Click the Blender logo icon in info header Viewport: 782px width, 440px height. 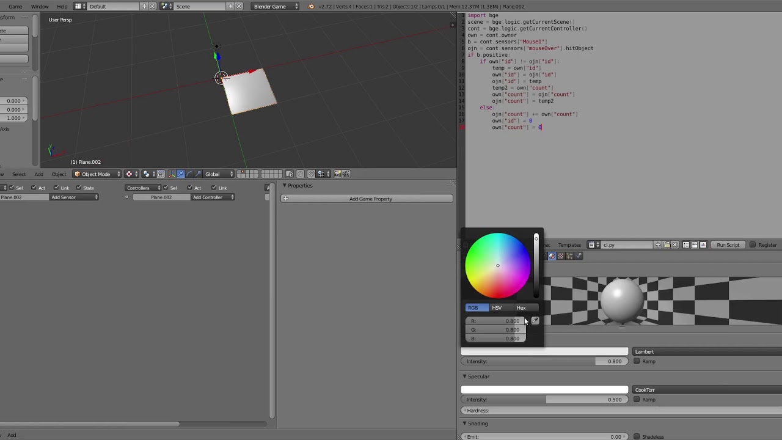[x=312, y=6]
